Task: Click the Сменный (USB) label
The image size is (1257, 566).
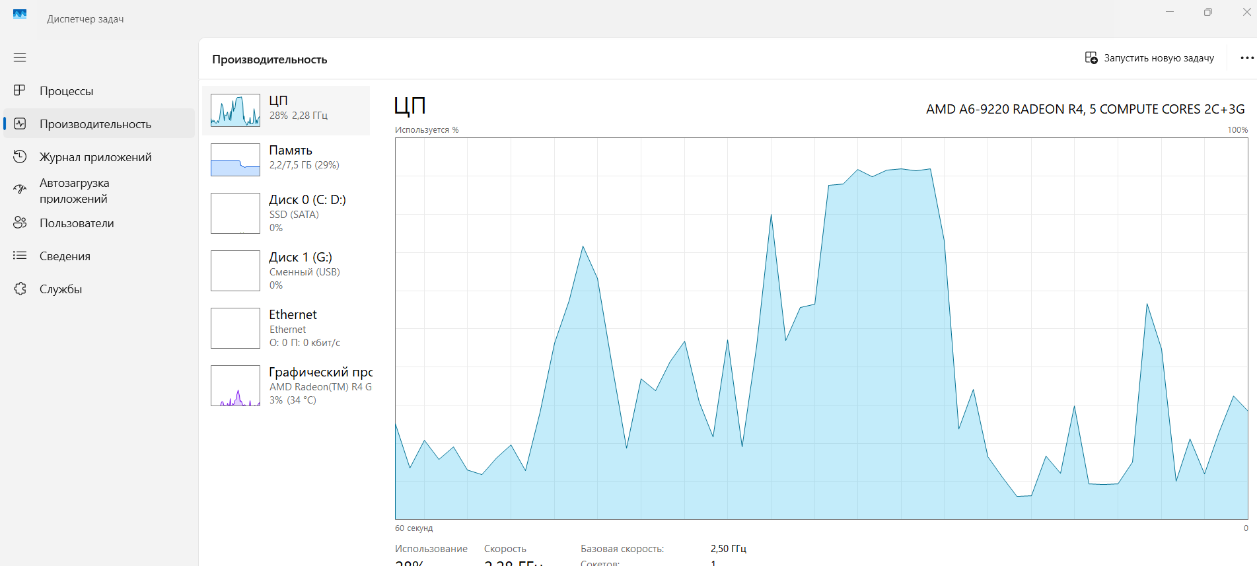Action: tap(305, 272)
